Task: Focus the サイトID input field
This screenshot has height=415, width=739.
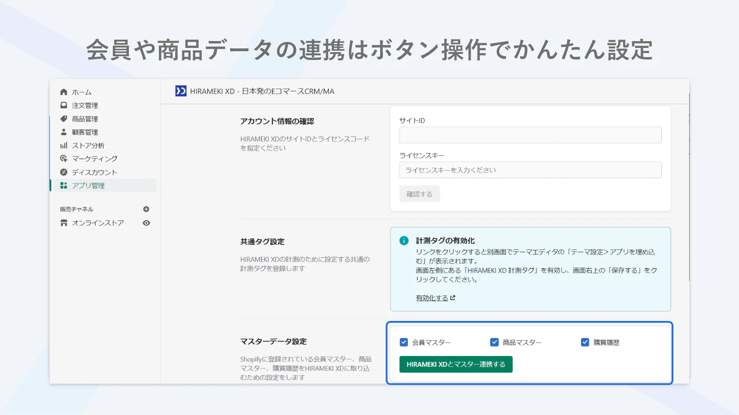Action: tap(530, 135)
